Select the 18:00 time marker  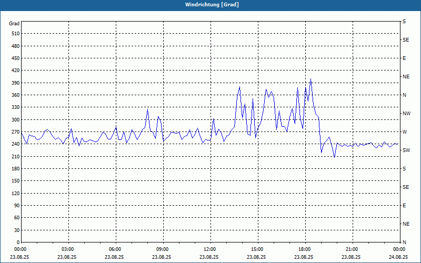(x=305, y=249)
